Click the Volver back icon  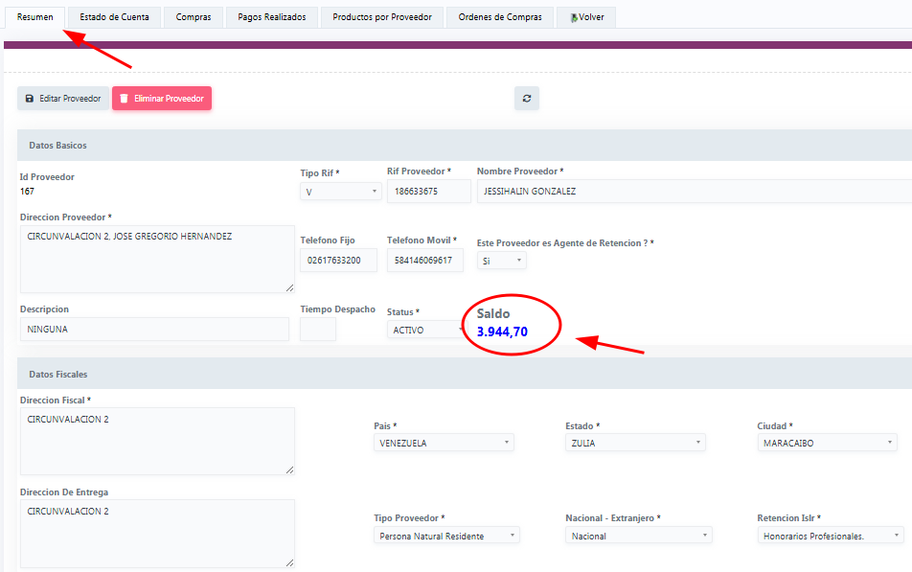[x=574, y=17]
